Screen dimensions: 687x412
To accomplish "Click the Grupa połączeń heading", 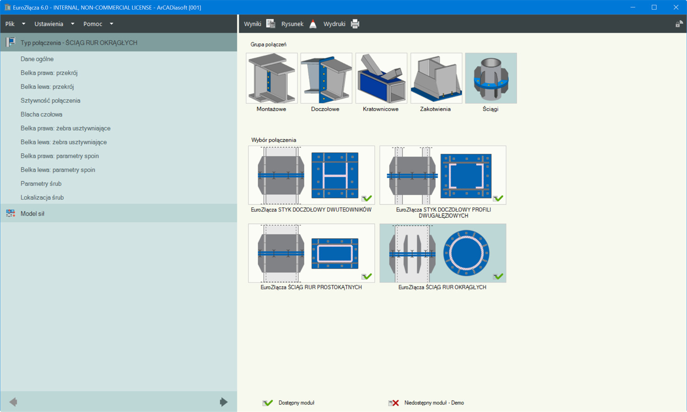I will (268, 44).
